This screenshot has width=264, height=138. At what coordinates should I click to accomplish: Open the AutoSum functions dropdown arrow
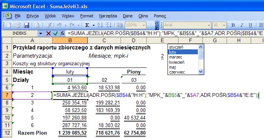[x=94, y=25]
